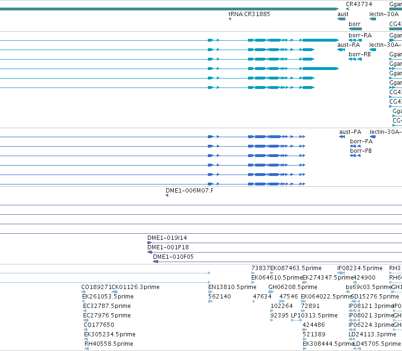Open the LD24113.3prime EST label

point(372,334)
